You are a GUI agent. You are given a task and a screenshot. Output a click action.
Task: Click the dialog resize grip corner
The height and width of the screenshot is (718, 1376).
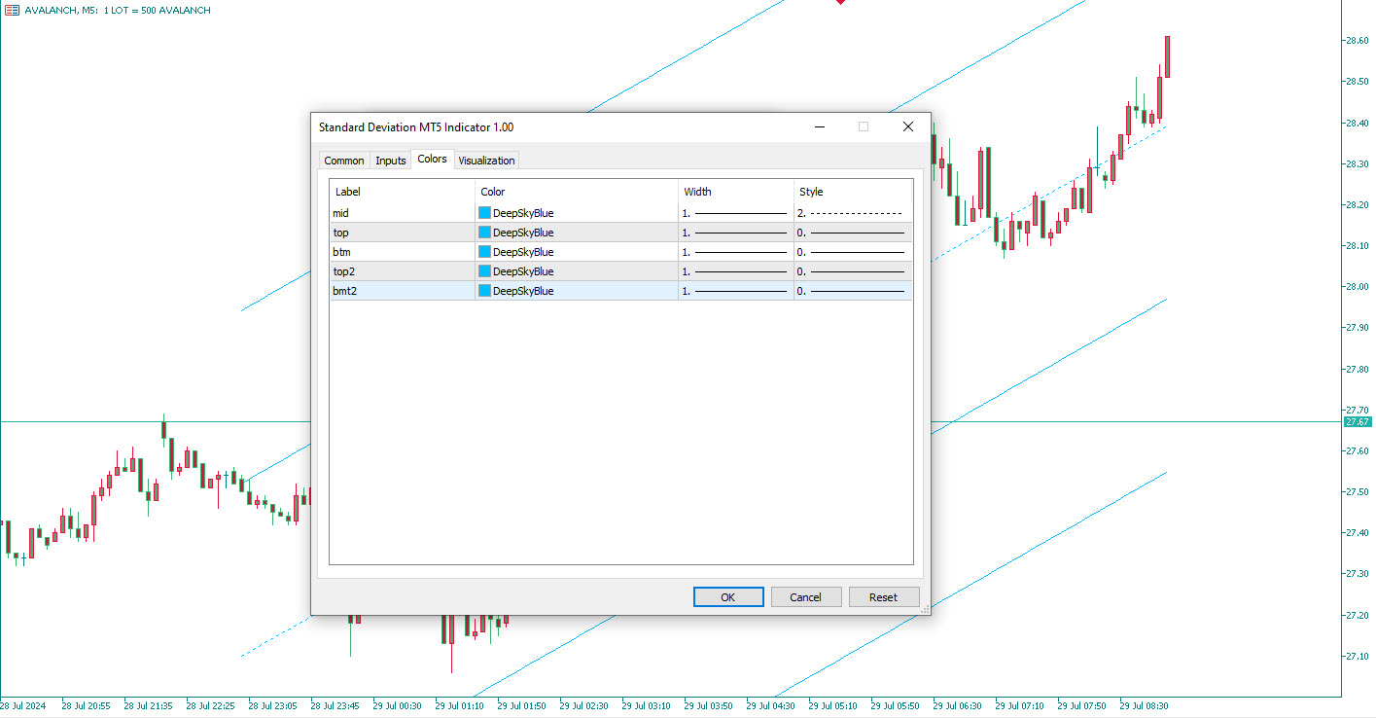[x=925, y=609]
